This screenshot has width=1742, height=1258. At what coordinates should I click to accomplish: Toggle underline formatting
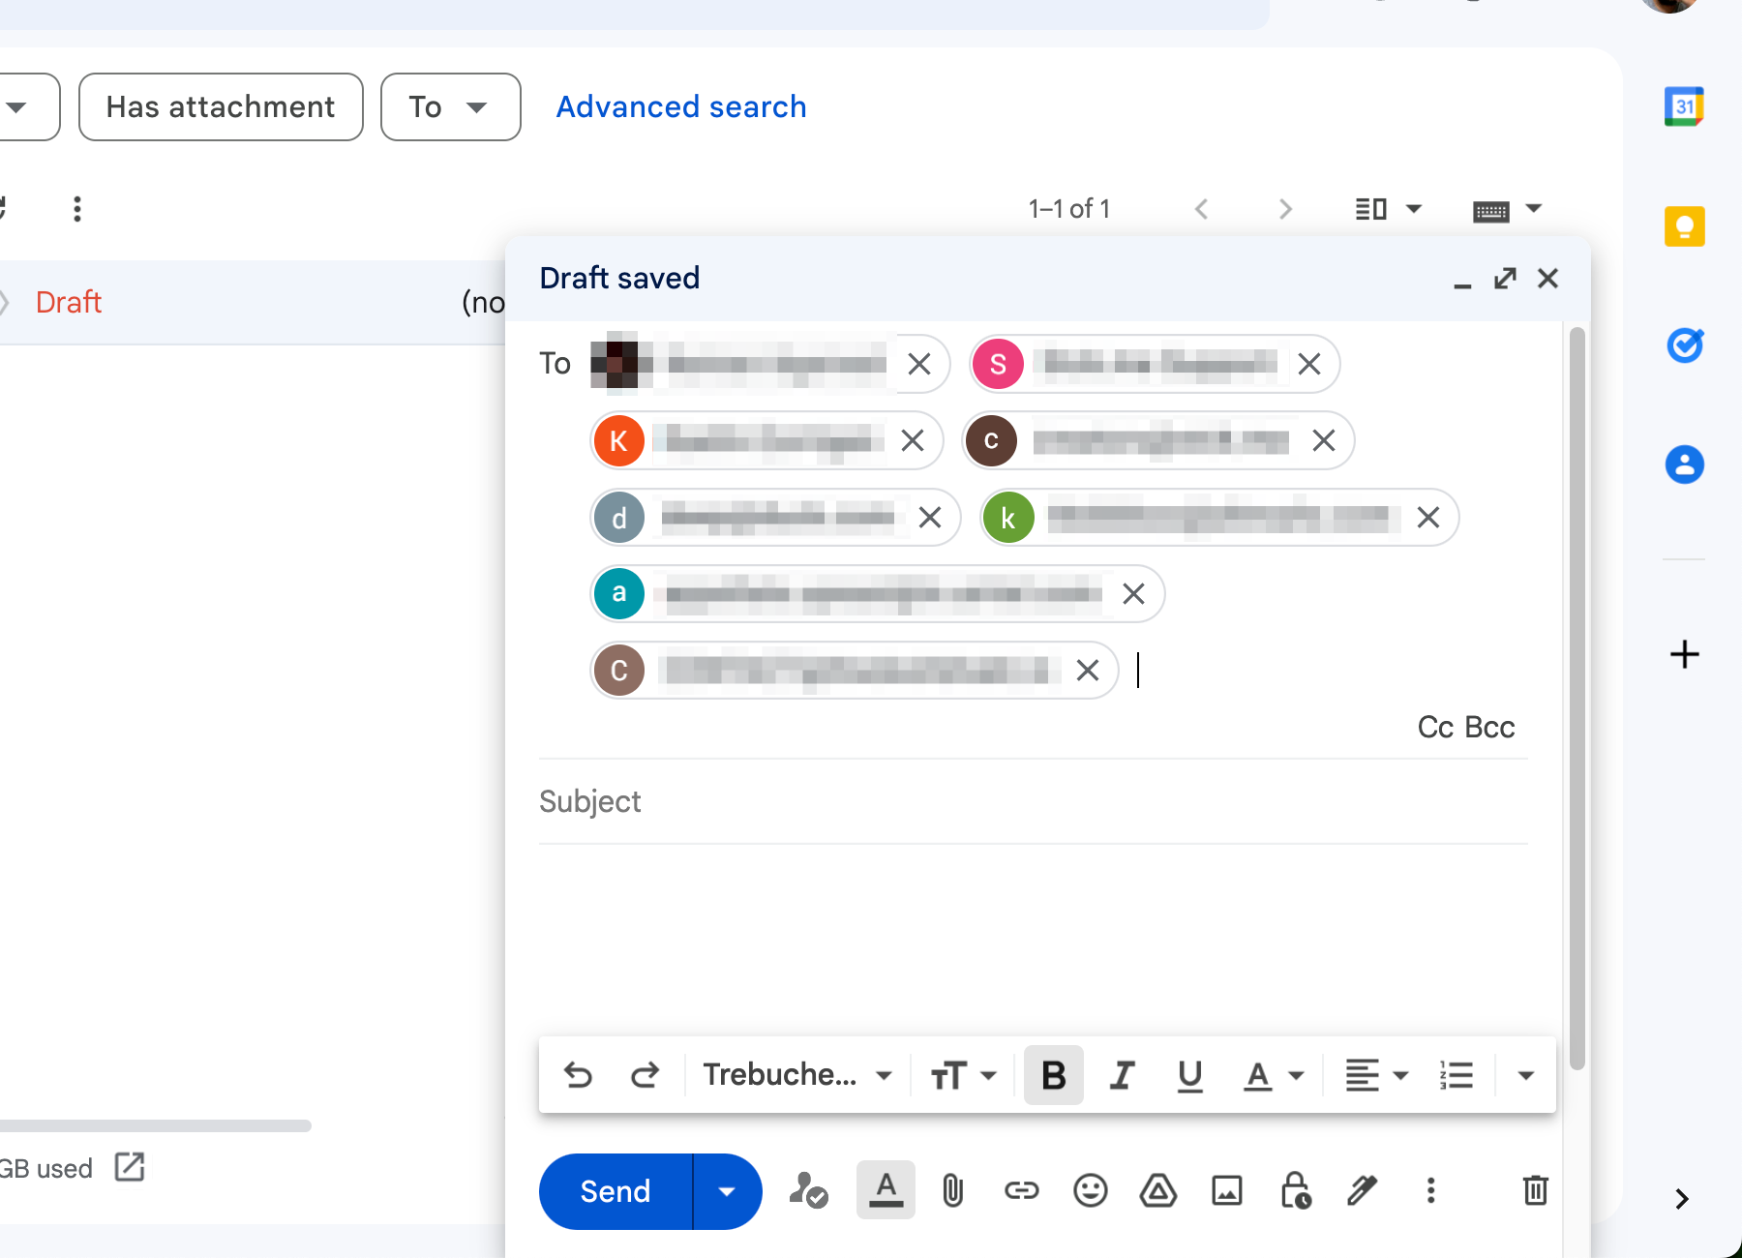[1189, 1074]
